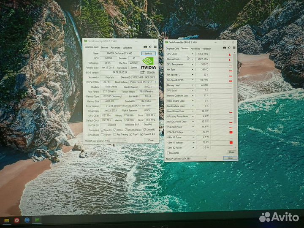This screenshot has height=228, width=304.
Task: Switch to Advanced tab in Graphics Card window
Action: pyautogui.click(x=115, y=47)
